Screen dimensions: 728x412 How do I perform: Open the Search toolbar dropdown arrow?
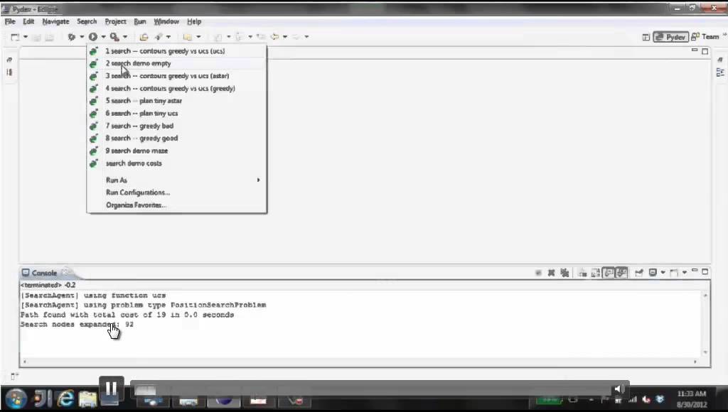pyautogui.click(x=168, y=37)
